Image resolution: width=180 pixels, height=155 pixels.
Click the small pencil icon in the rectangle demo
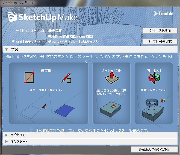(x=44, y=107)
